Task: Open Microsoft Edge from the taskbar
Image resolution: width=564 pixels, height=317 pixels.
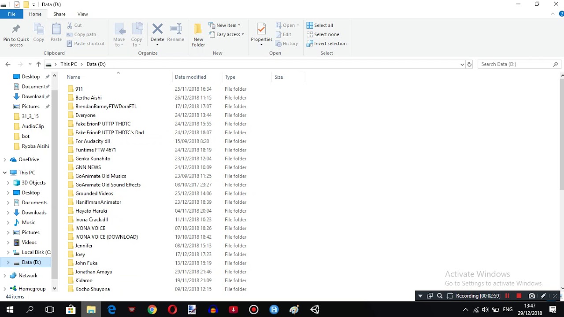Action: click(x=111, y=310)
